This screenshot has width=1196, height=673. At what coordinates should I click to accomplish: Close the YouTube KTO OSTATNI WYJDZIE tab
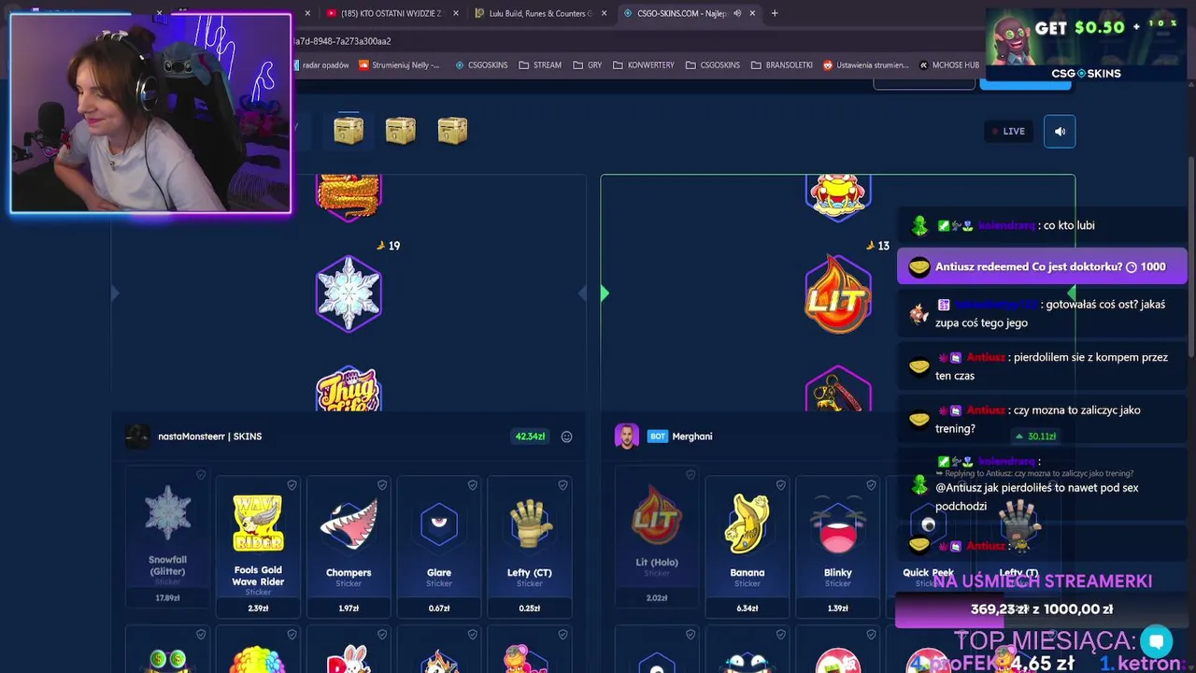tap(456, 13)
